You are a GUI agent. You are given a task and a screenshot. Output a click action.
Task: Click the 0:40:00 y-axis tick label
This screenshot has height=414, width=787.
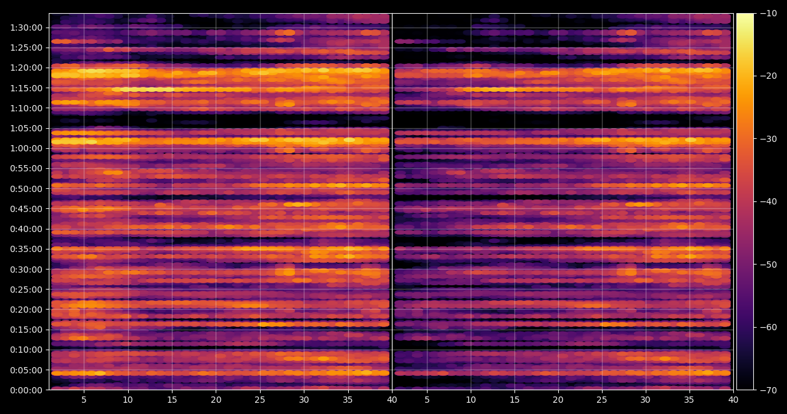point(26,229)
